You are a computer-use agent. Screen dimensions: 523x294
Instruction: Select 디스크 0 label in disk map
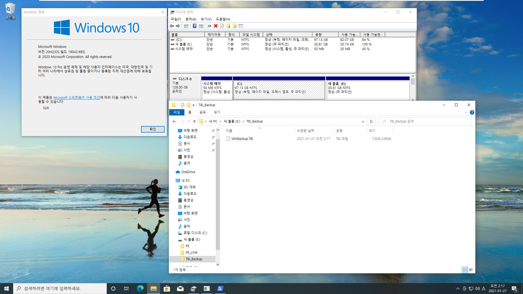pyautogui.click(x=185, y=79)
